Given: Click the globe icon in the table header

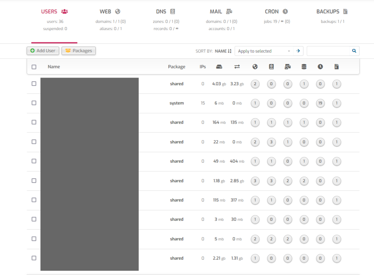Looking at the screenshot, I should pos(255,67).
